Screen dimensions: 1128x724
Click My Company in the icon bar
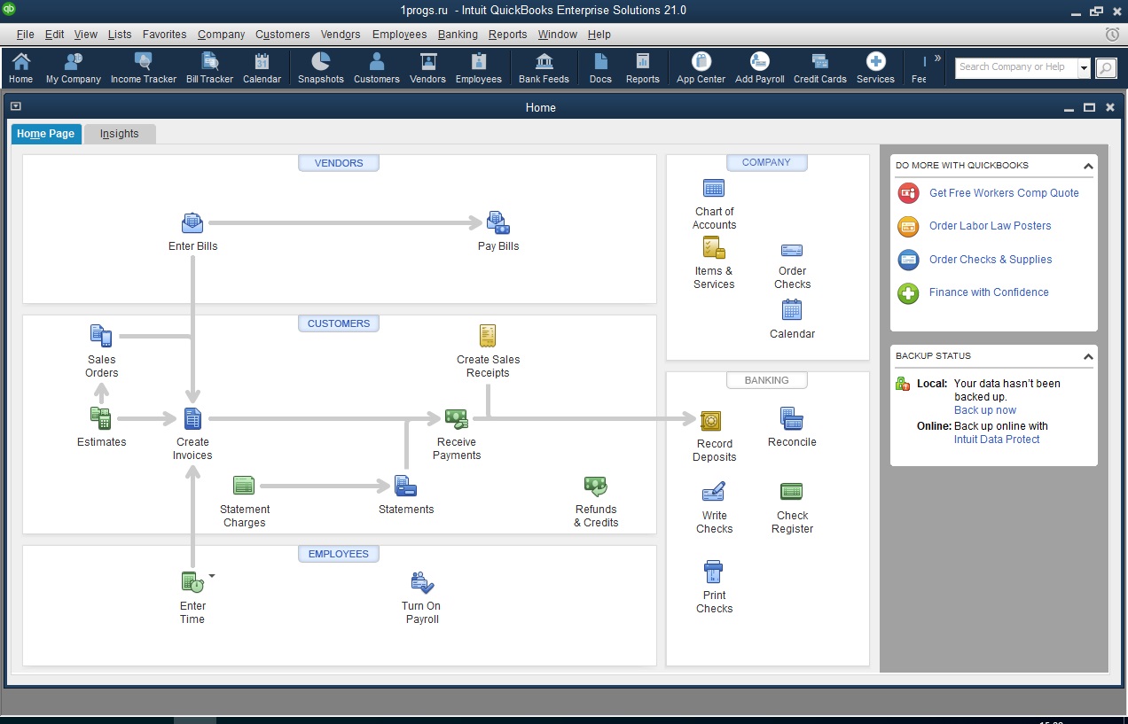click(74, 68)
